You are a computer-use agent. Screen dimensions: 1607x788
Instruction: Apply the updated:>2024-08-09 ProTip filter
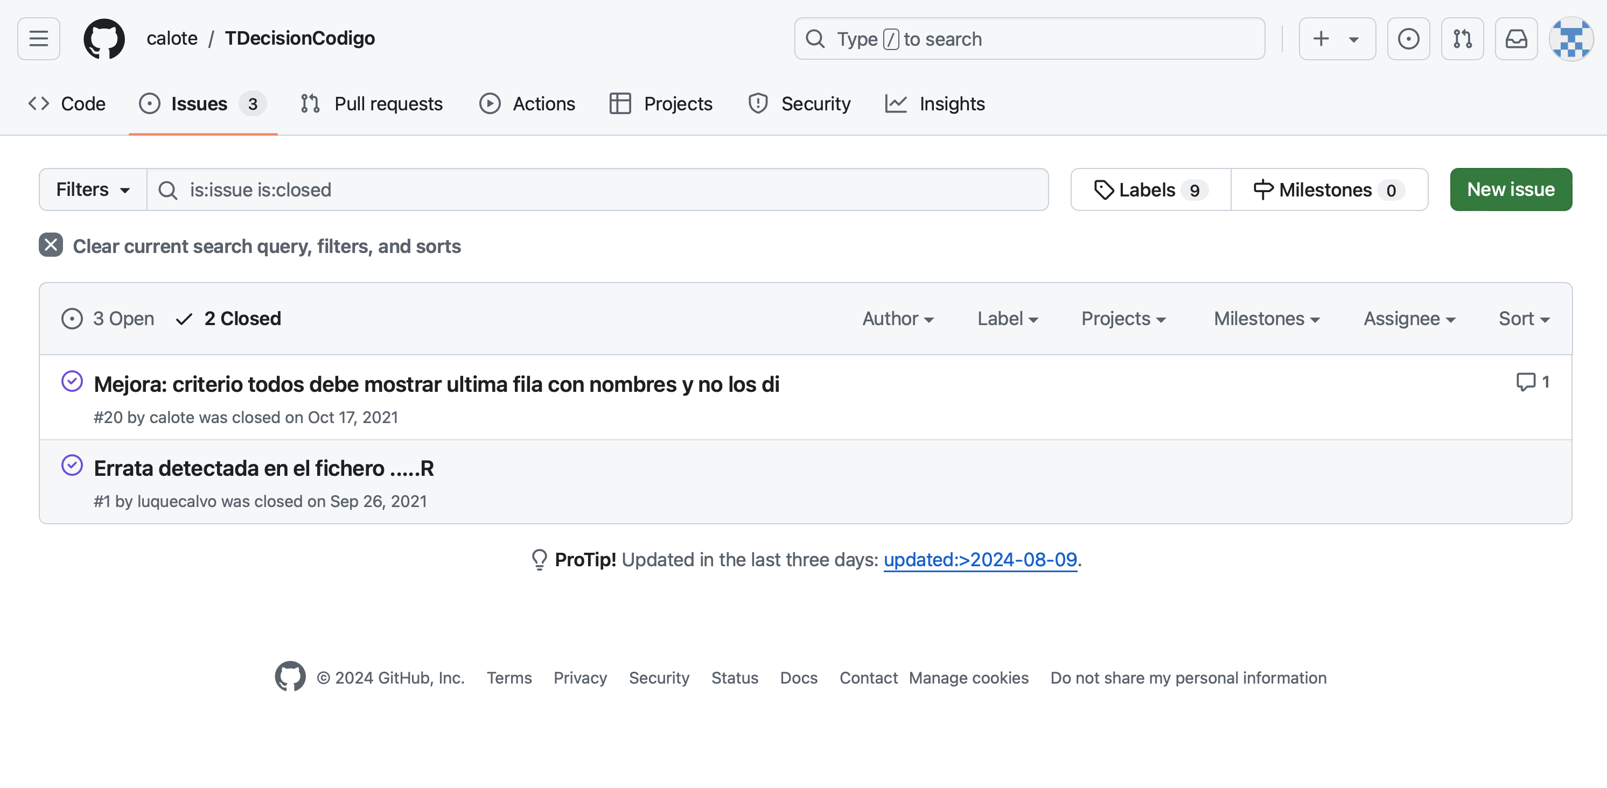point(980,560)
